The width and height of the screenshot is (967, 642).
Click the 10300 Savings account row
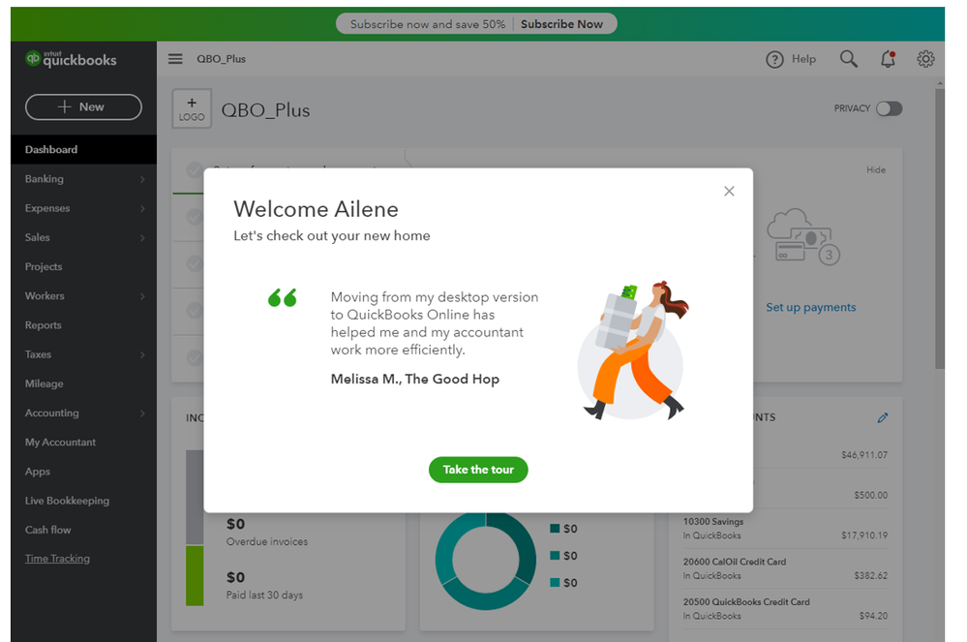tap(785, 529)
